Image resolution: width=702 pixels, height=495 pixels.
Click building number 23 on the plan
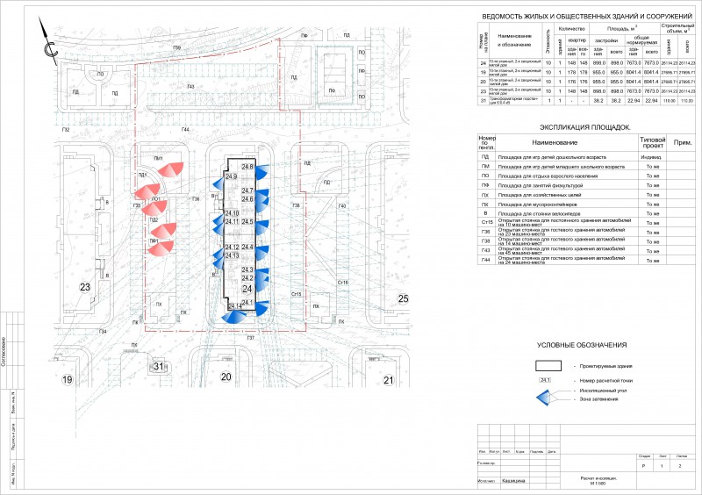pos(85,287)
